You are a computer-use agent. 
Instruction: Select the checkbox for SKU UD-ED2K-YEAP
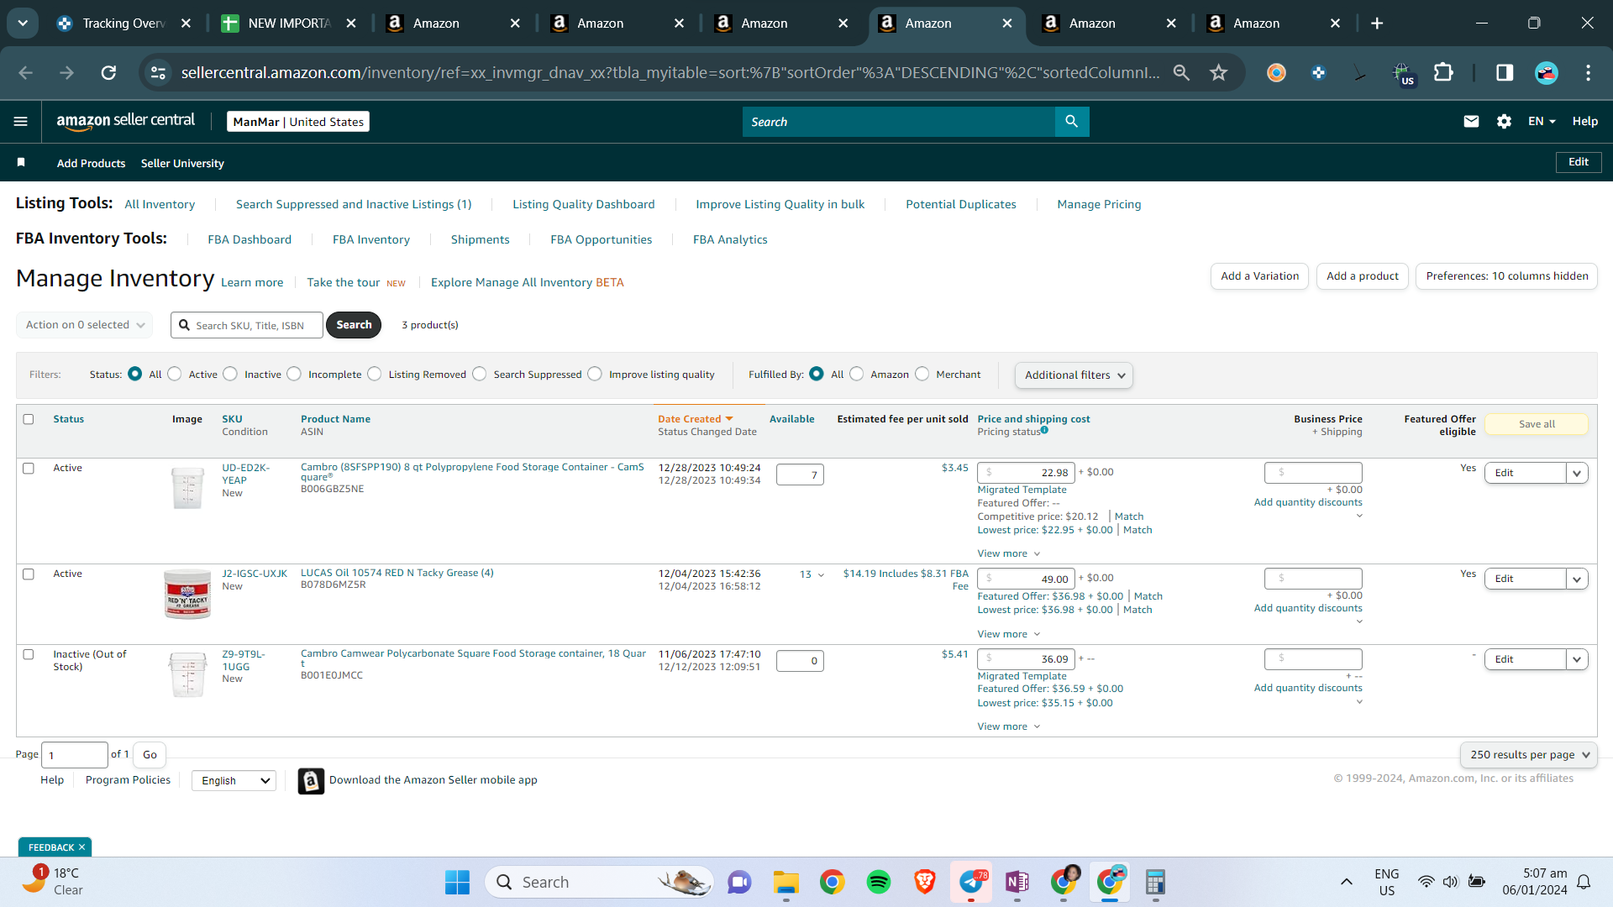(x=29, y=469)
